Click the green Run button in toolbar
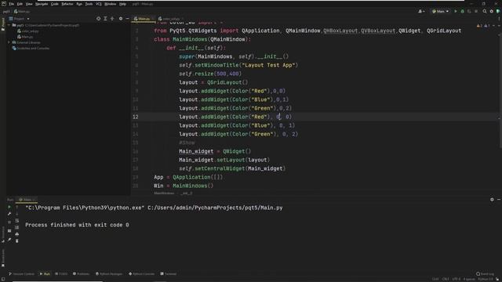 (x=456, y=11)
